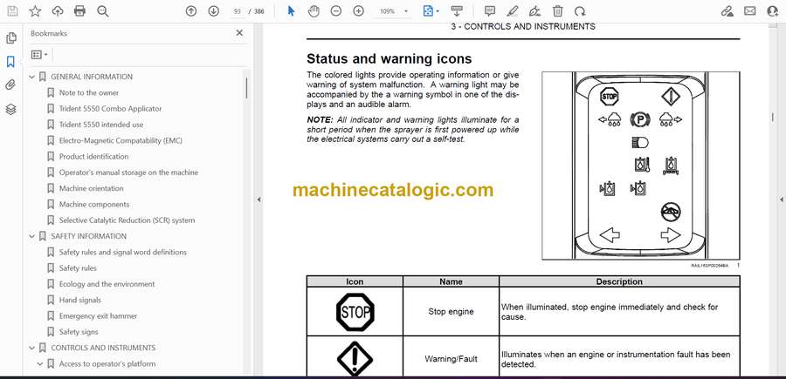
Task: Collapse the SAFETY INFORMATION bookmark section
Action: 32,236
